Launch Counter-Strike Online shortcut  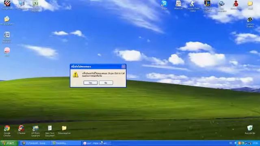tap(193, 6)
